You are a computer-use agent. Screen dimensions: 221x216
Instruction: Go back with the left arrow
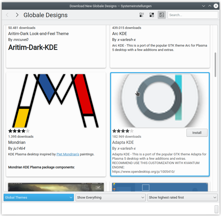[7, 15]
